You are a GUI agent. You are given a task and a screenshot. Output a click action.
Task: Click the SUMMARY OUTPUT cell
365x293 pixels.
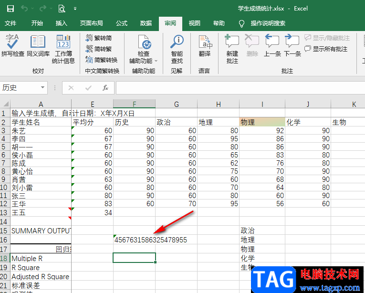pos(41,230)
